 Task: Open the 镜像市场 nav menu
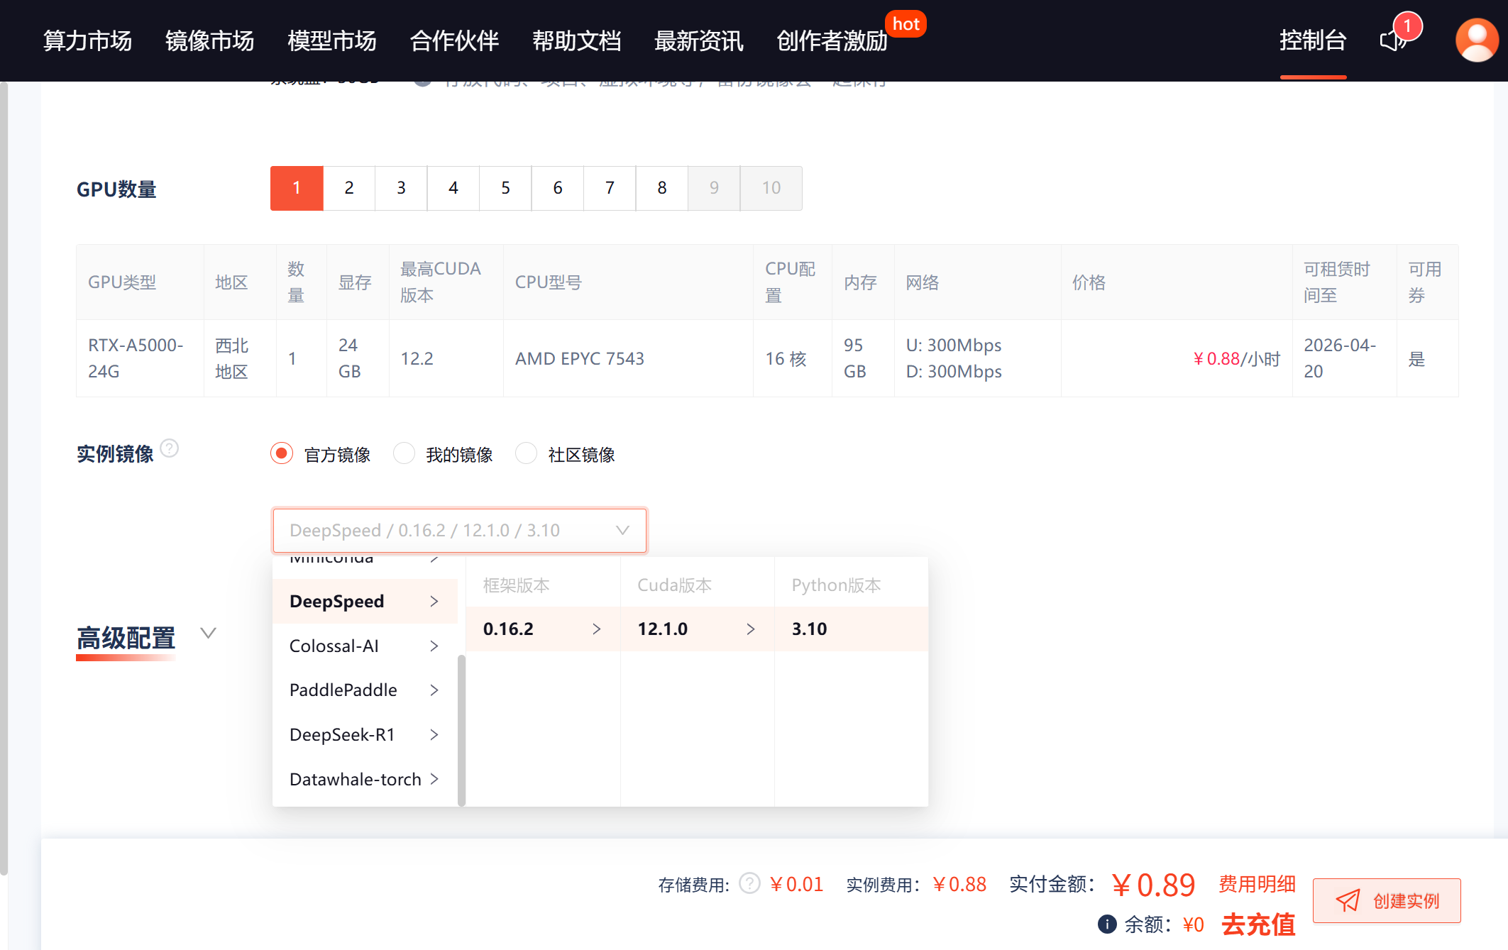(x=209, y=40)
